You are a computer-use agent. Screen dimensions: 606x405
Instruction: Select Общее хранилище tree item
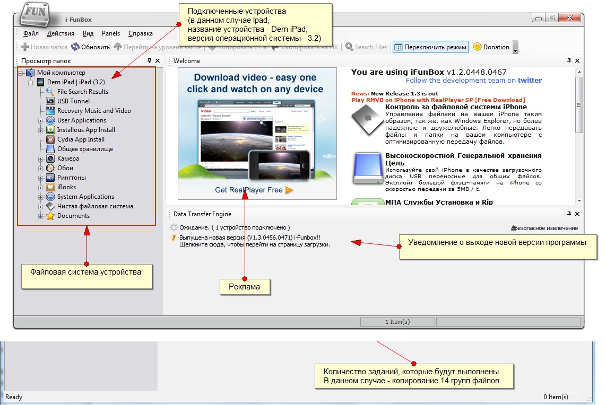pos(85,149)
